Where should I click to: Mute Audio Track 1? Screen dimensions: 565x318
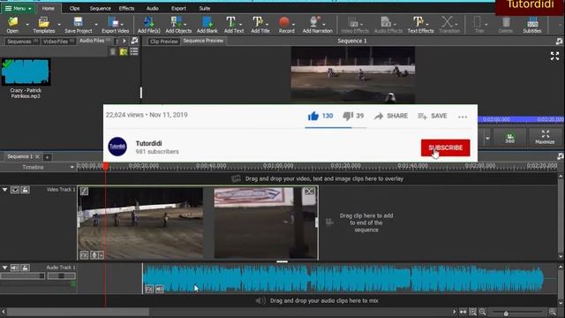[15, 268]
